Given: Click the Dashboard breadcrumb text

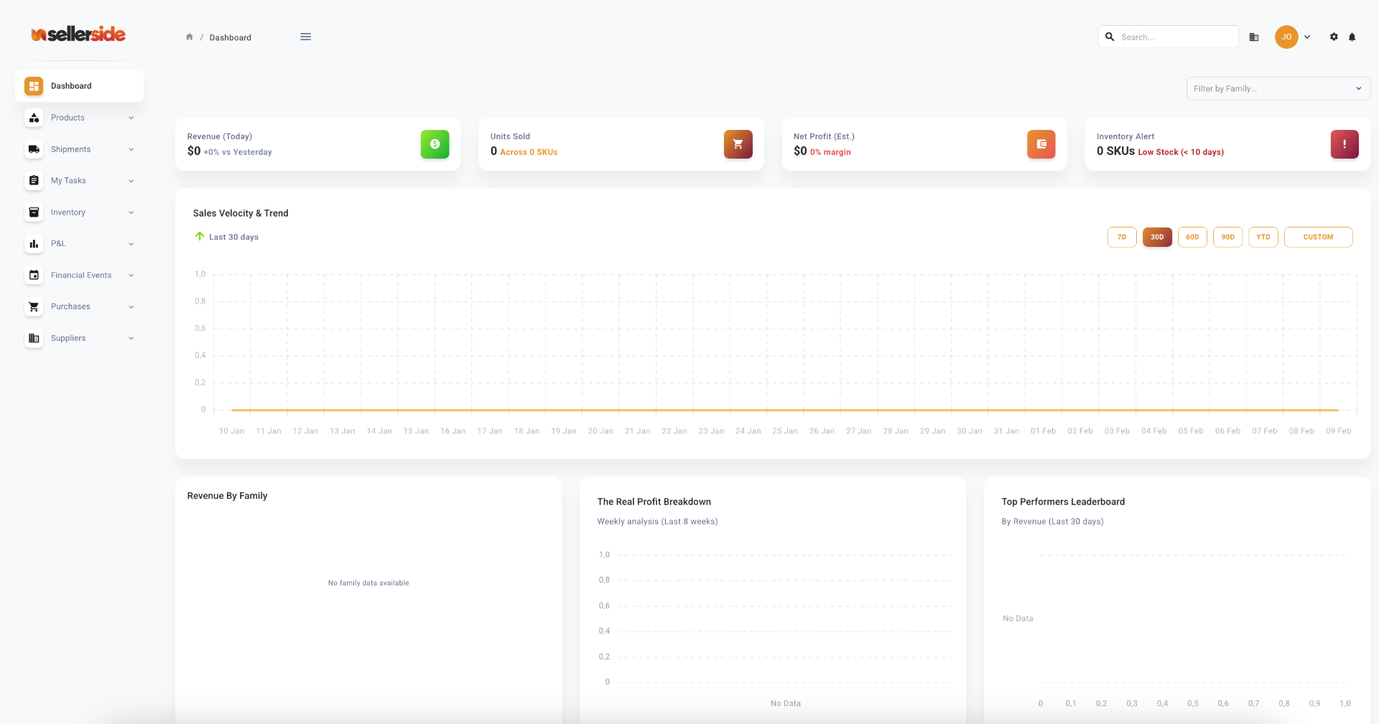Looking at the screenshot, I should [231, 37].
